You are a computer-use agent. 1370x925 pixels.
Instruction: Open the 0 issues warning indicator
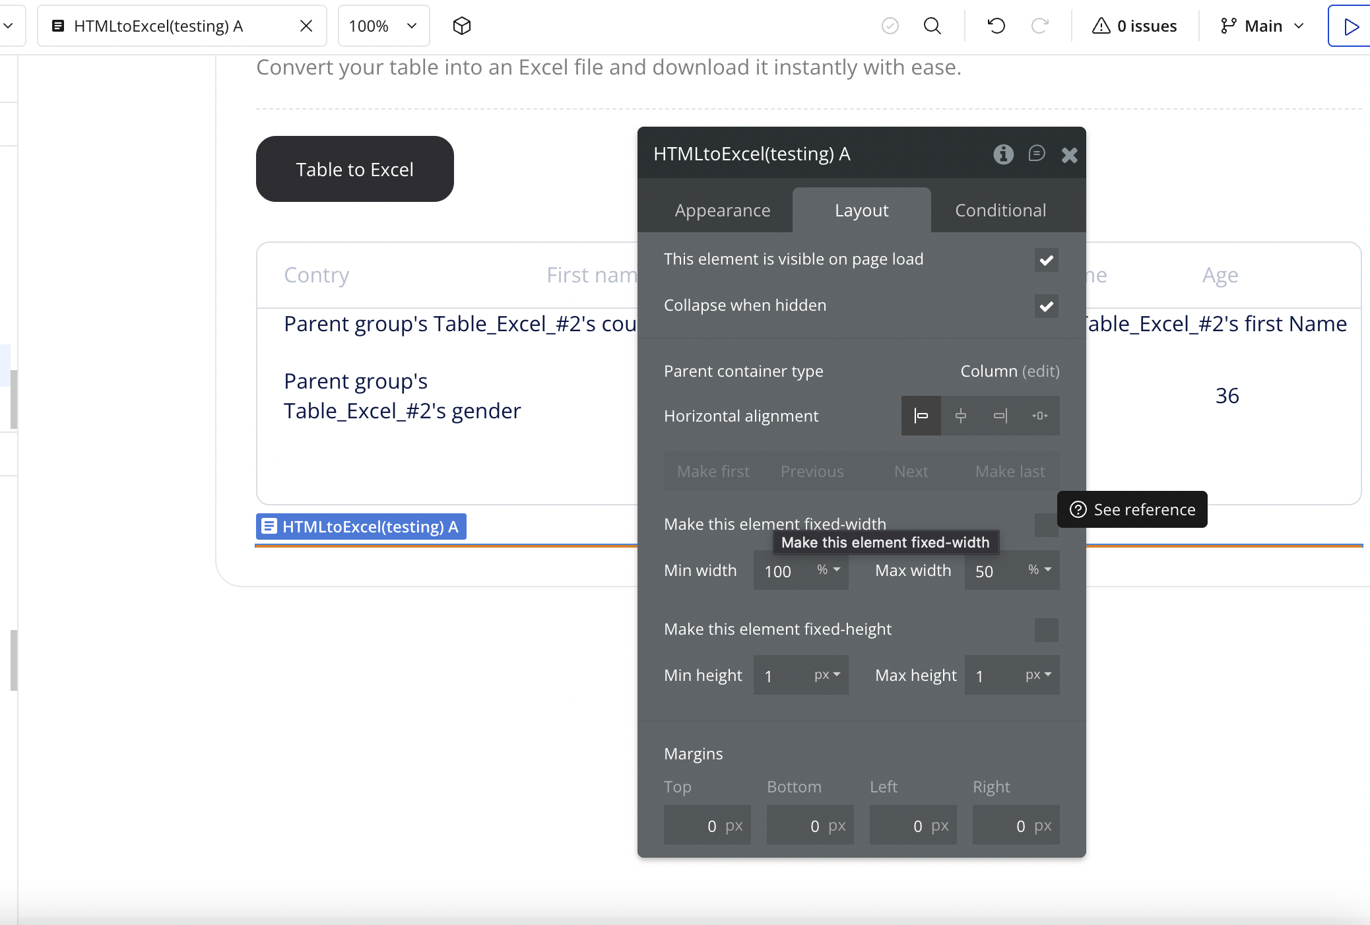[1135, 26]
